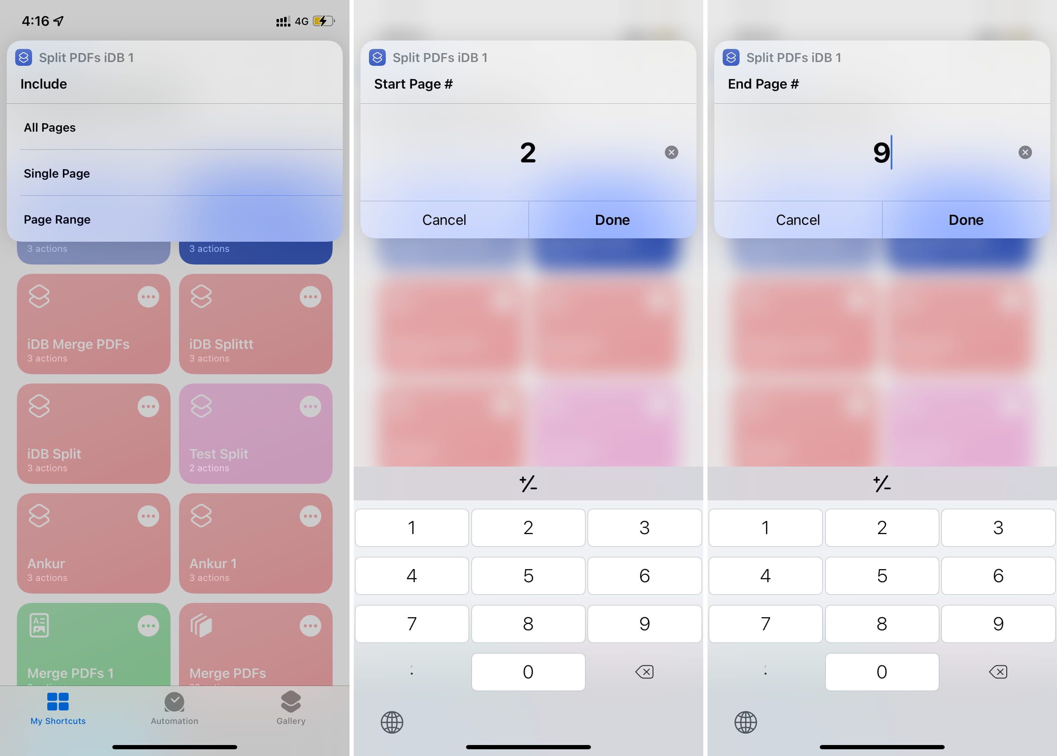Confirm Start Page number with Done
This screenshot has width=1057, height=756.
(x=612, y=219)
